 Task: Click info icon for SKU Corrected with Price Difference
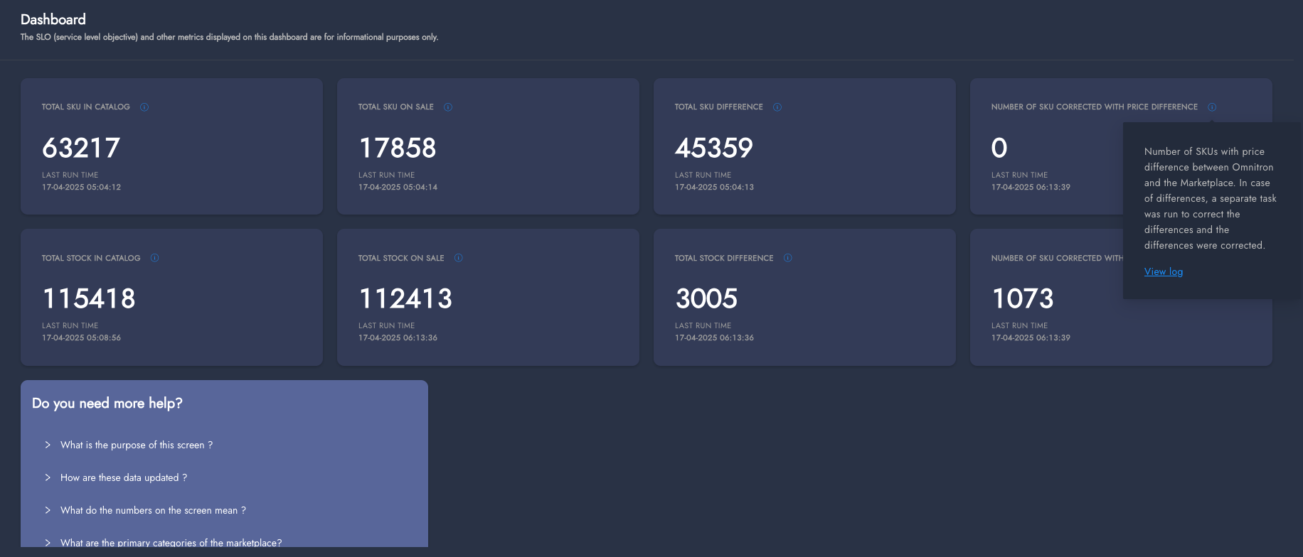tap(1212, 107)
